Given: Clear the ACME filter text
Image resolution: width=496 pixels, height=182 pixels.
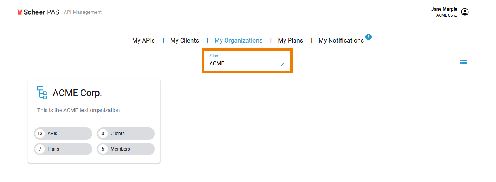Looking at the screenshot, I should [283, 64].
